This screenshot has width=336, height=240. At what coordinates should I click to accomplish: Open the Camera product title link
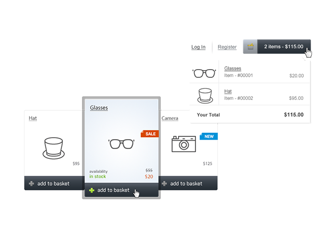(170, 118)
